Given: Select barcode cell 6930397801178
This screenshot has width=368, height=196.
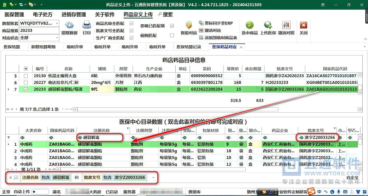Looking at the screenshot, I should 207,83.
